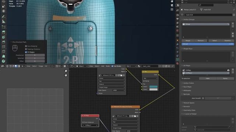
Task: Select the Measure tool in toolbar
Action: click(3, 22)
